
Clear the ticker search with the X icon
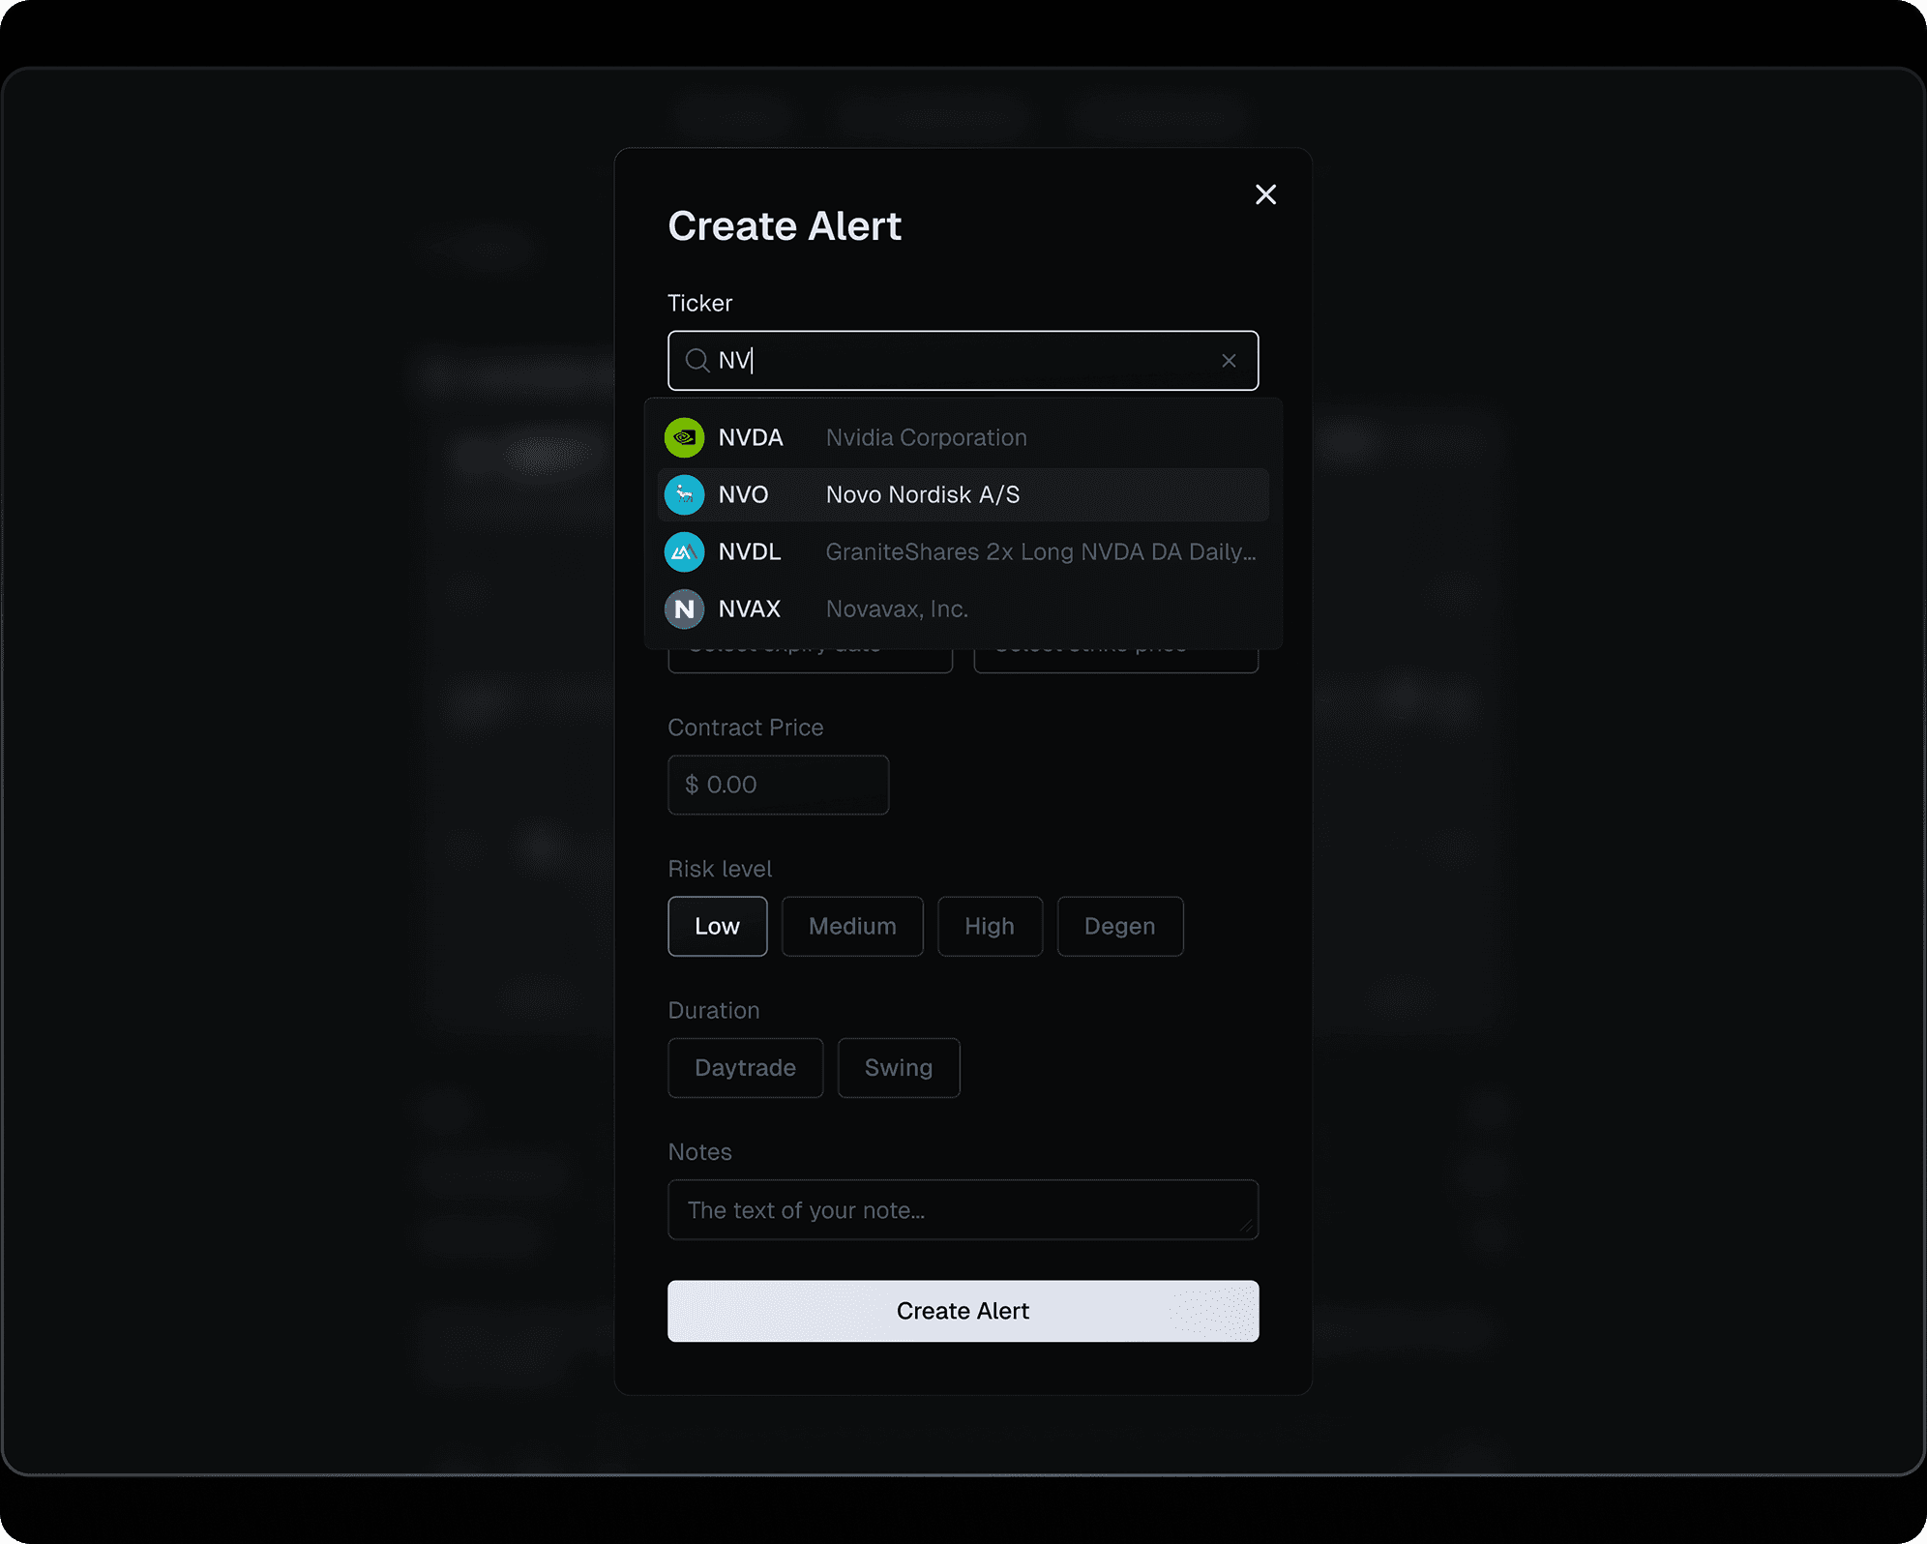click(x=1229, y=361)
